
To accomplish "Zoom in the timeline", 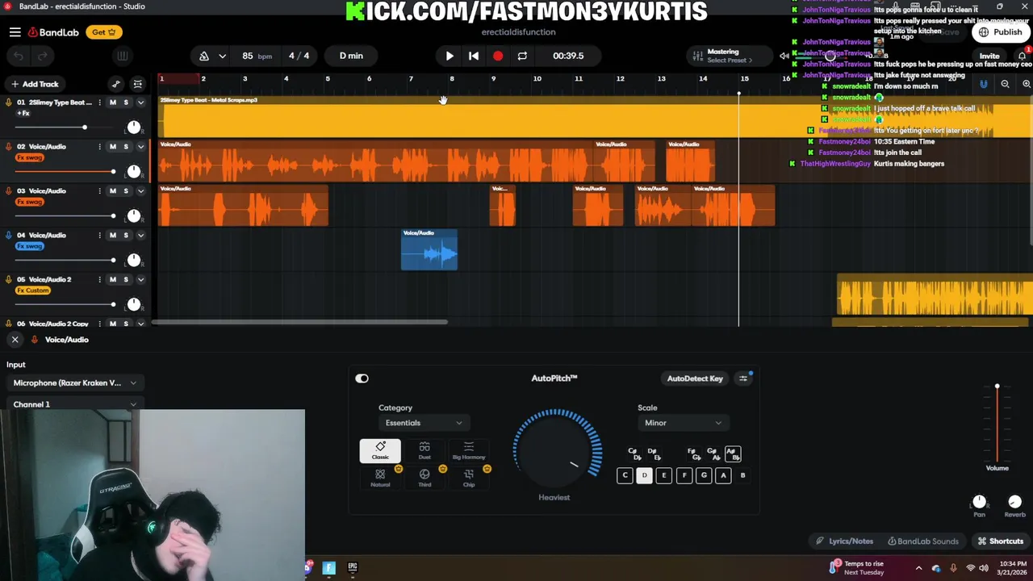I will (x=1027, y=84).
